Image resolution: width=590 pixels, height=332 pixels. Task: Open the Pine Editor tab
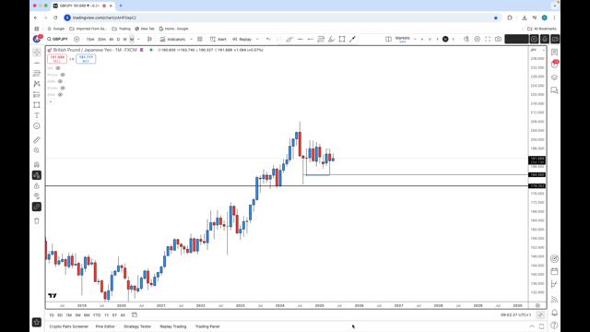105,326
